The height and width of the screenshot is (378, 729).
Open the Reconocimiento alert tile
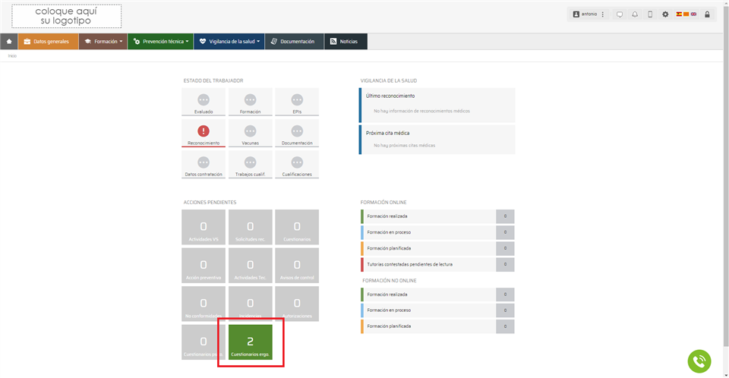(204, 134)
